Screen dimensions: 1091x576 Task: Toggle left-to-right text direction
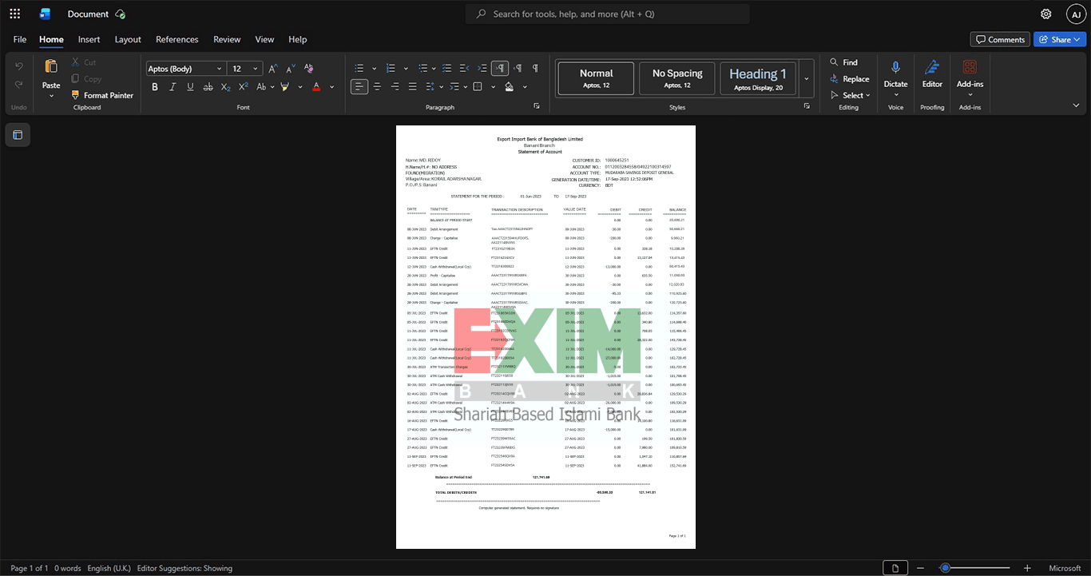[500, 69]
